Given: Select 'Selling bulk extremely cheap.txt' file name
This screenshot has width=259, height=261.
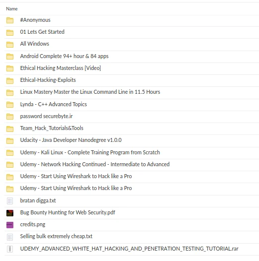Looking at the screenshot, I should point(56,236).
